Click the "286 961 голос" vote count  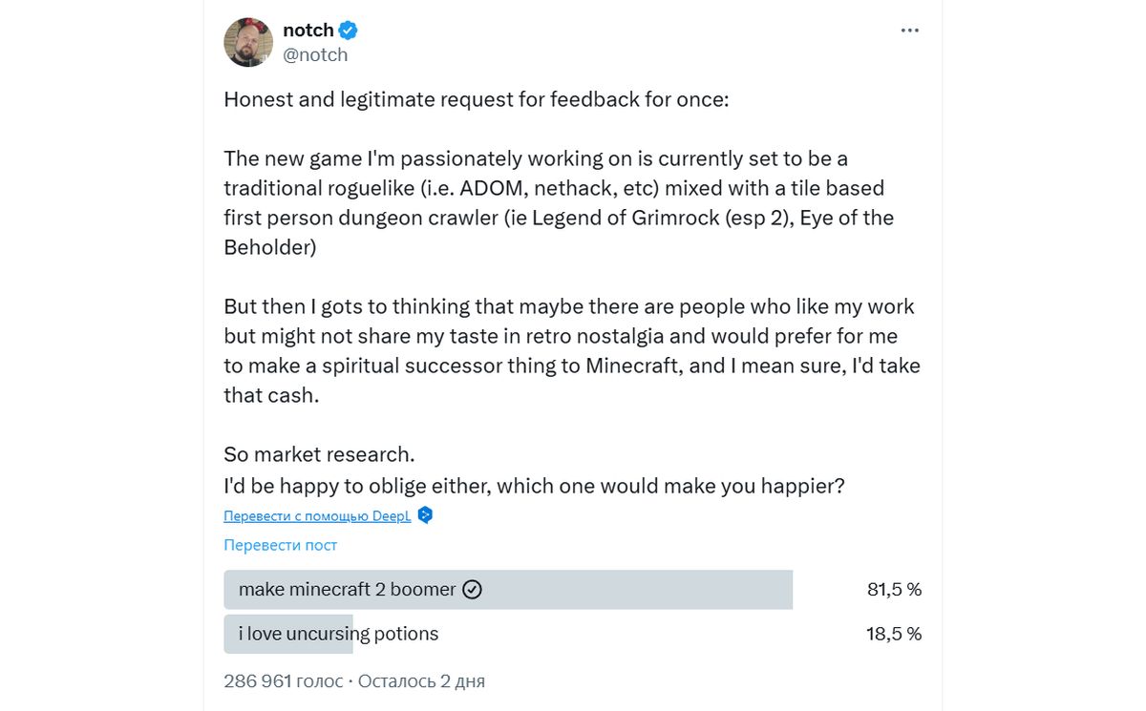click(283, 681)
